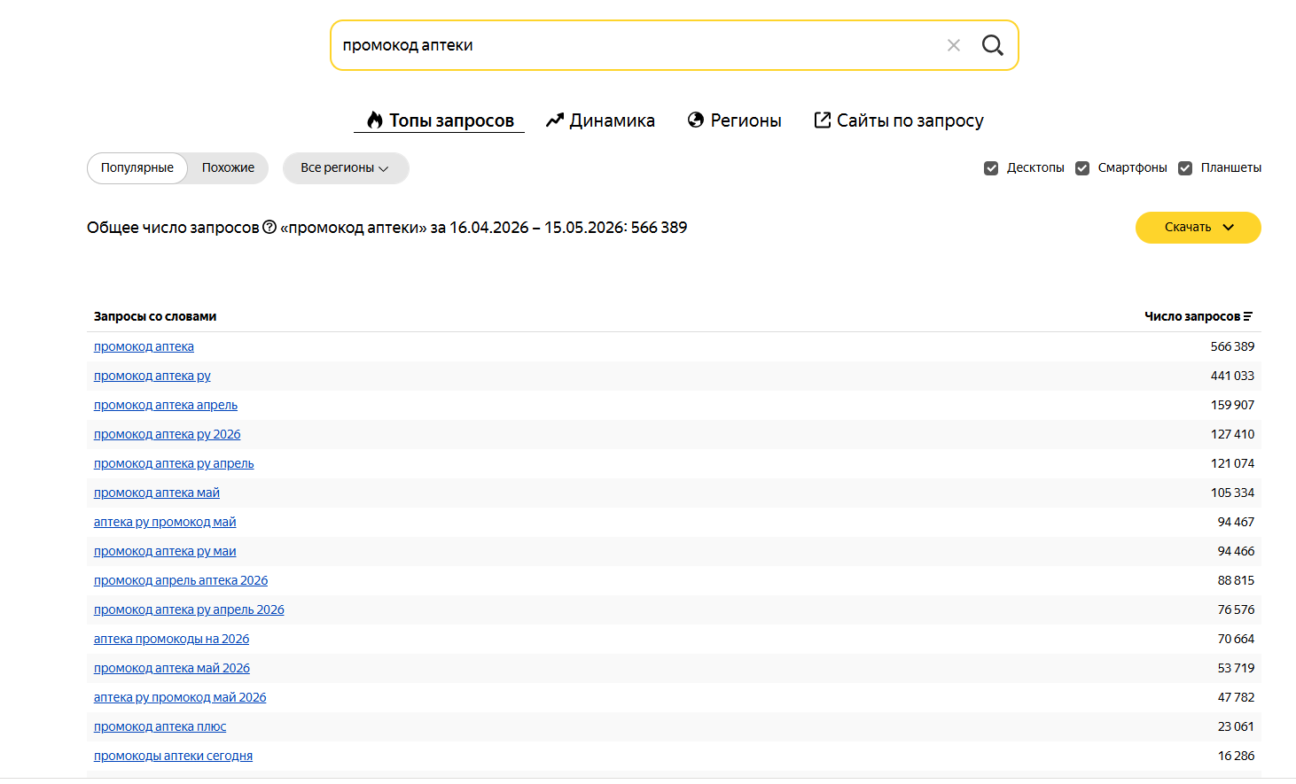Viewport: 1296px width, 784px height.
Task: Sort by the Число запросов column icon
Action: tap(1248, 316)
